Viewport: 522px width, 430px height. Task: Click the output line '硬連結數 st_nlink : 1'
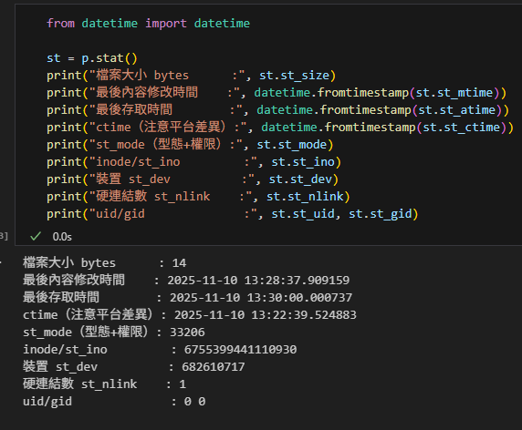tap(105, 384)
